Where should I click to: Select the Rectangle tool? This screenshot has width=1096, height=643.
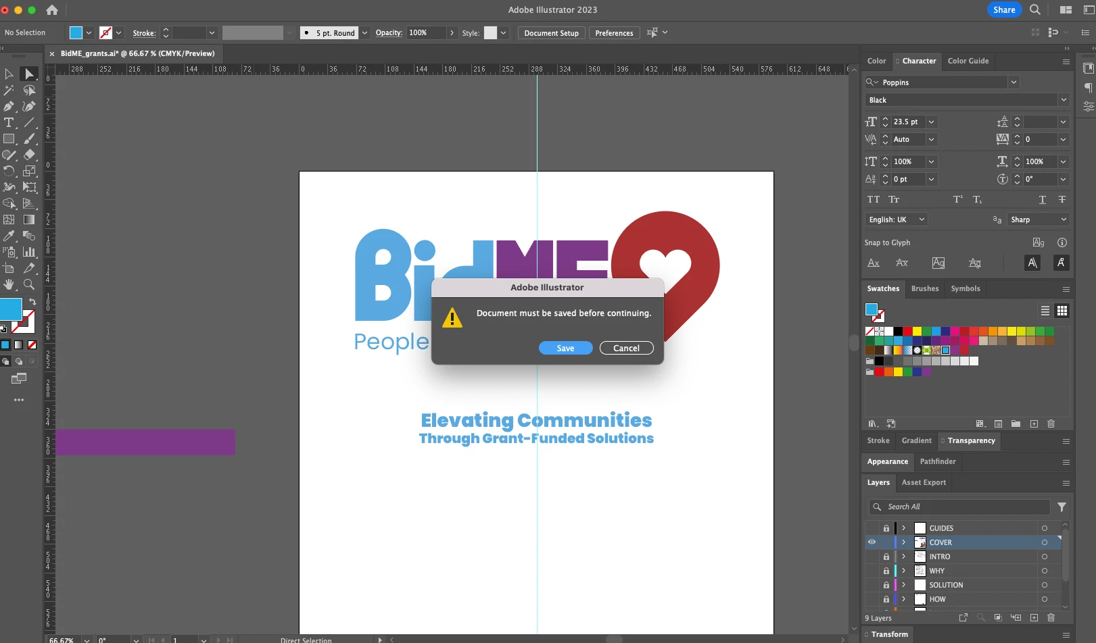(x=9, y=138)
